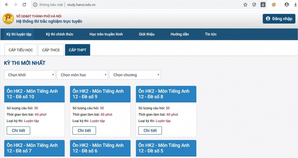Click the orange-green circular extension icon

point(274,5)
